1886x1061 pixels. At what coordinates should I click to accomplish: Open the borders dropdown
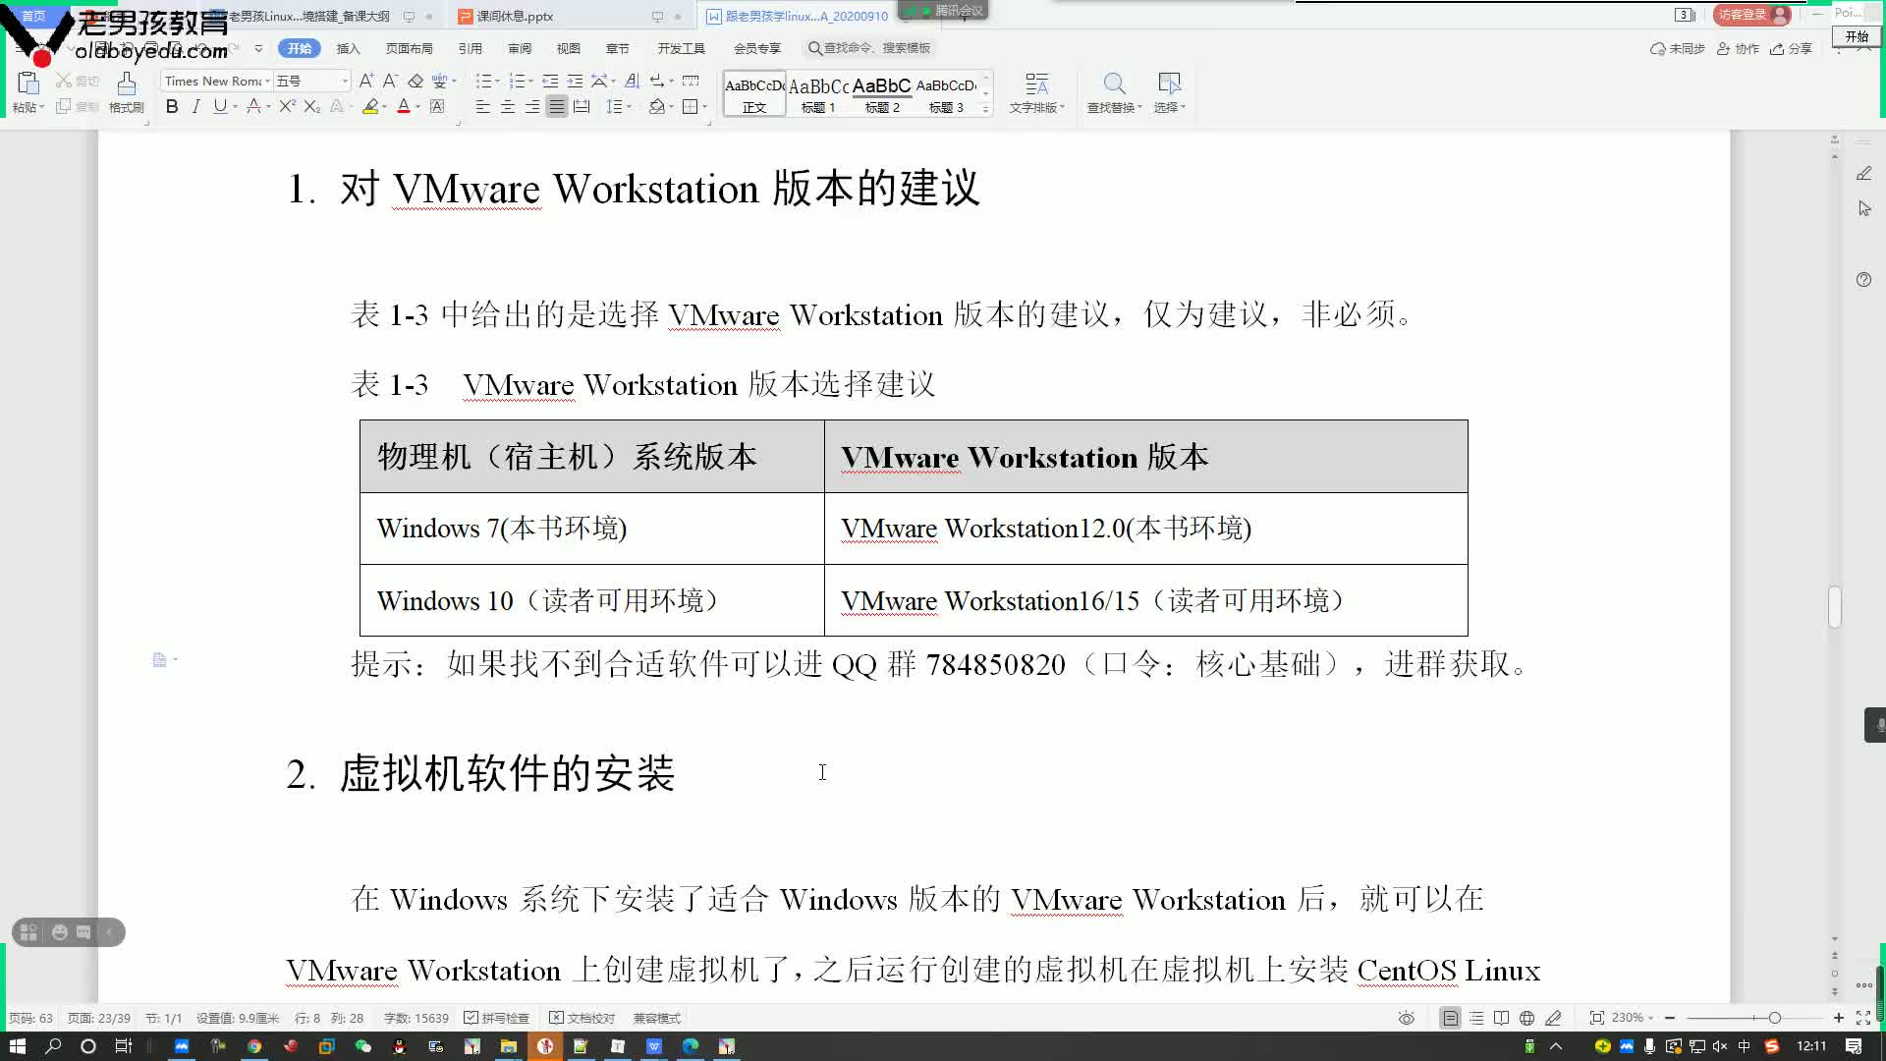click(x=704, y=107)
